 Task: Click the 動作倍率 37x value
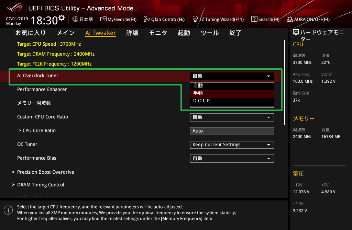(296, 100)
